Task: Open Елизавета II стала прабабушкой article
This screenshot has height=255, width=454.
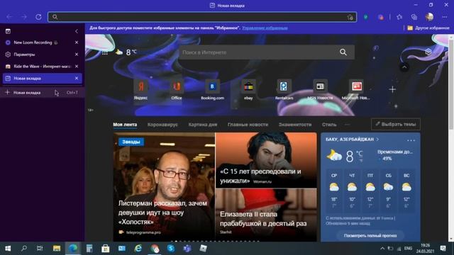Action: [266, 215]
